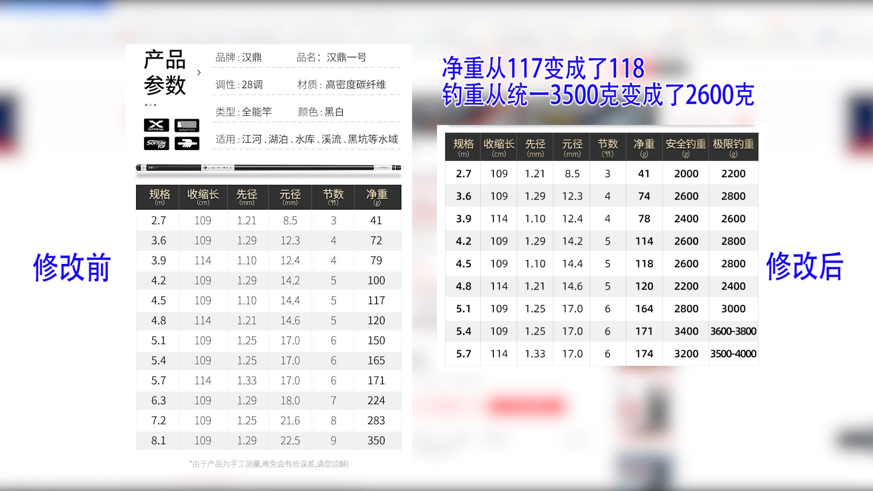This screenshot has height=491, width=873.
Task: Click 元径 21.6 in left table
Action: 290,421
